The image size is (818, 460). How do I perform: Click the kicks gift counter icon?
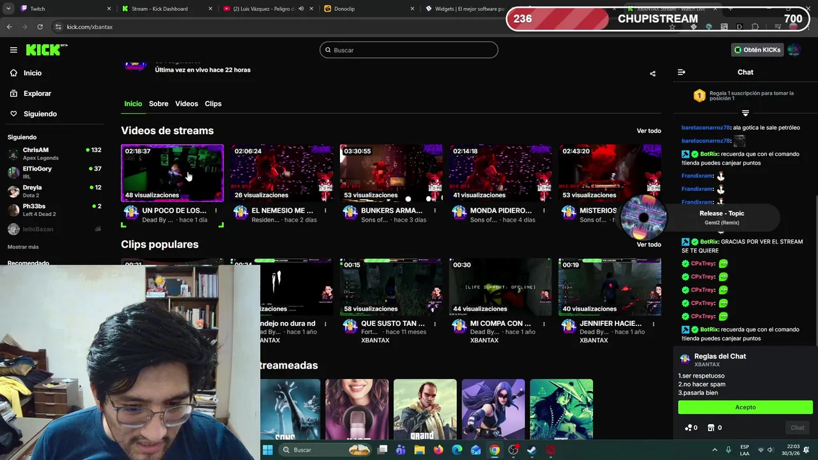688,427
